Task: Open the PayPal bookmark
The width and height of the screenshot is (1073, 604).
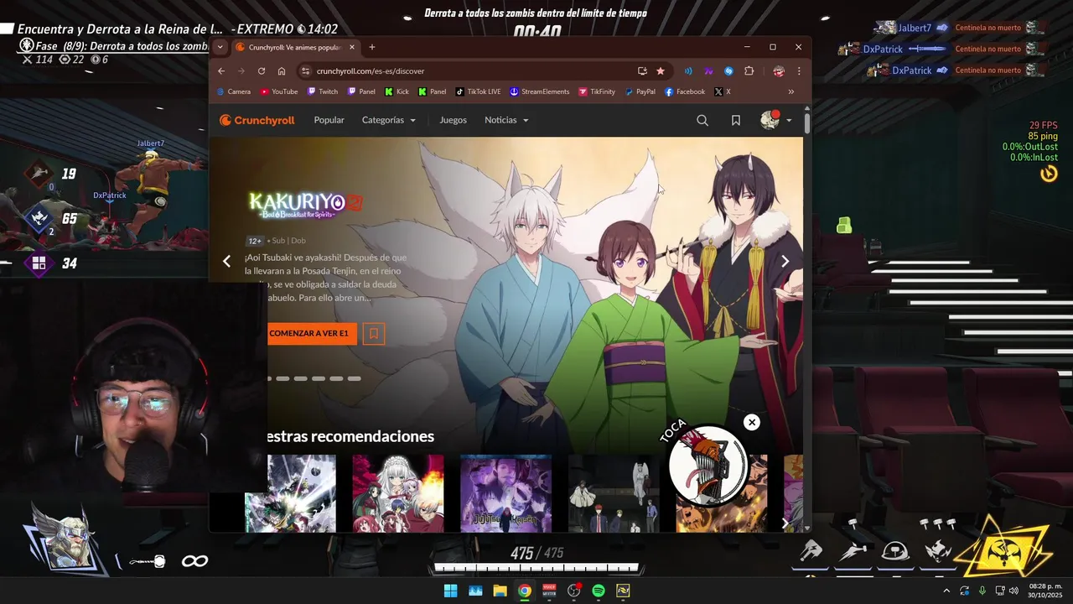Action: click(x=640, y=91)
